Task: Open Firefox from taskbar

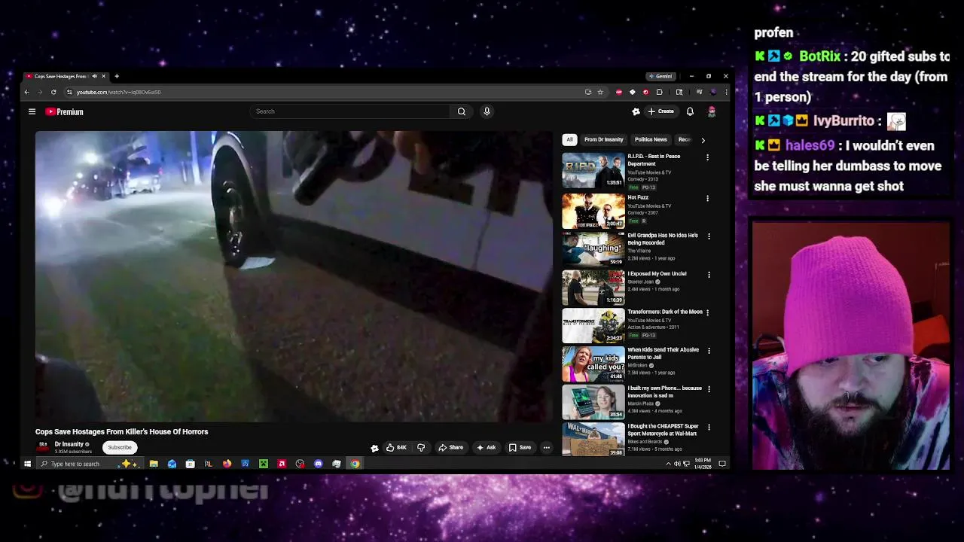Action: coord(227,464)
